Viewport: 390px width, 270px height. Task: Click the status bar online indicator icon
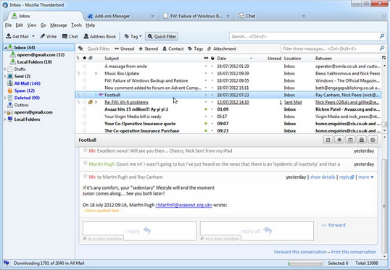point(7,263)
